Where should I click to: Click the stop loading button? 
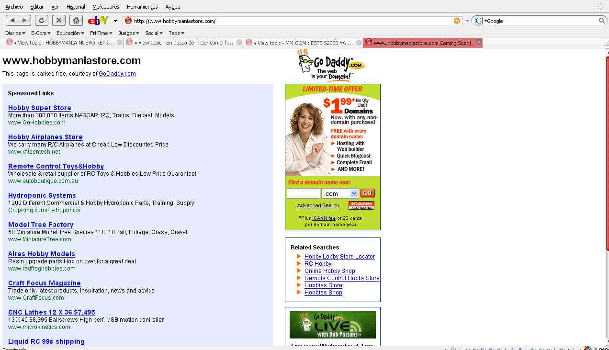pos(58,20)
